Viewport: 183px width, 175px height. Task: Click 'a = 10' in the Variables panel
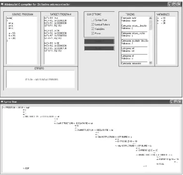[161, 18]
